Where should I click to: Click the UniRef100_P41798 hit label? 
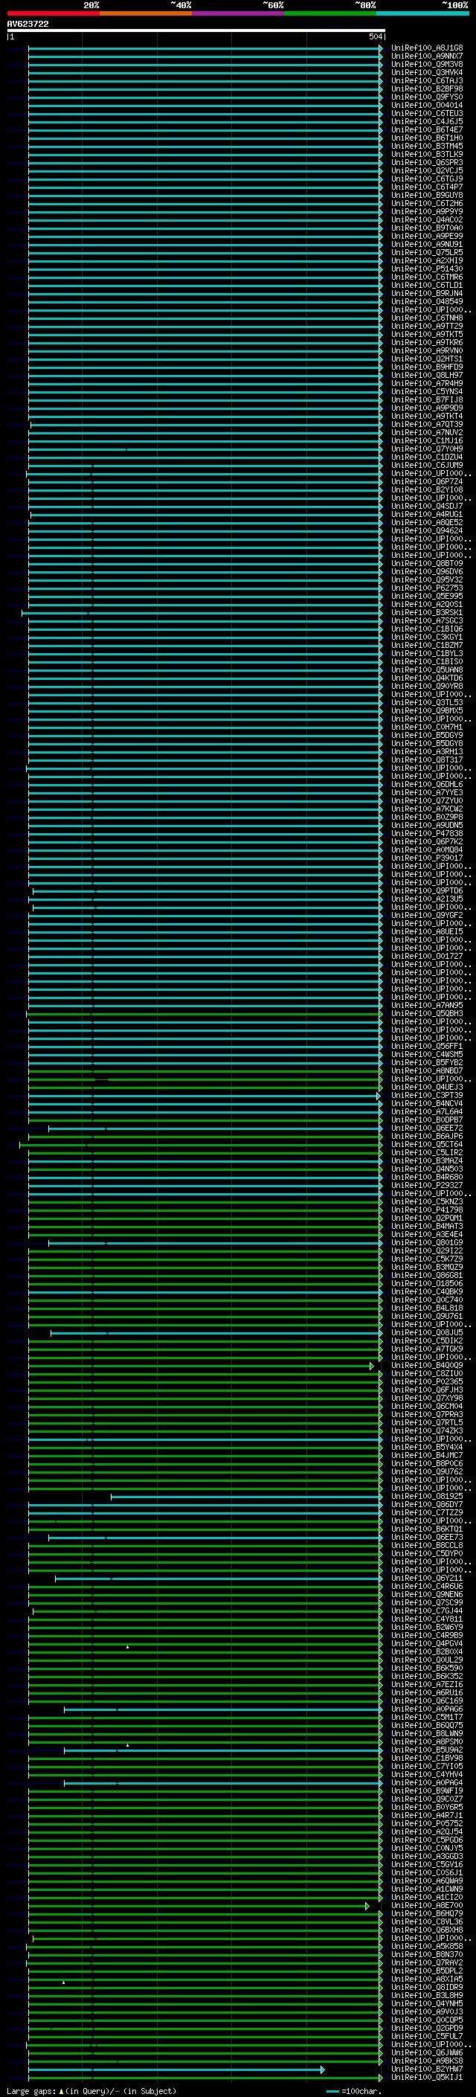click(426, 1210)
